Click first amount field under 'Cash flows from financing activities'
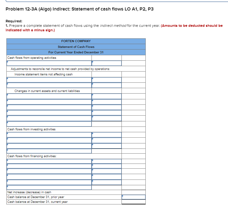Viewport: 228px width, 214px height. [x=107, y=161]
